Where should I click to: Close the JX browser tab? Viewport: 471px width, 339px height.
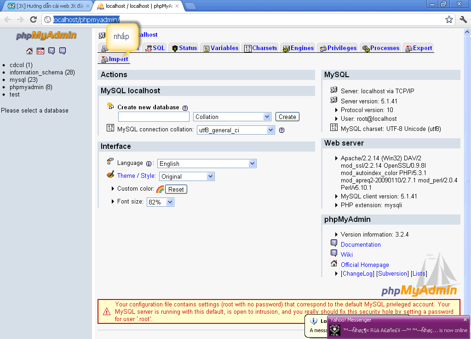click(88, 6)
